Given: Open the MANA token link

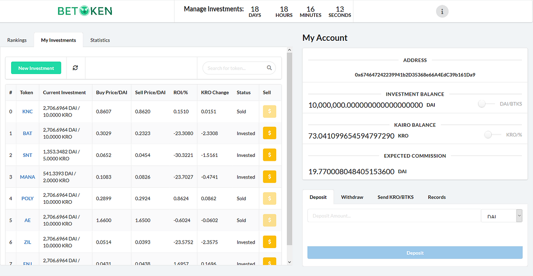Looking at the screenshot, I should [28, 177].
